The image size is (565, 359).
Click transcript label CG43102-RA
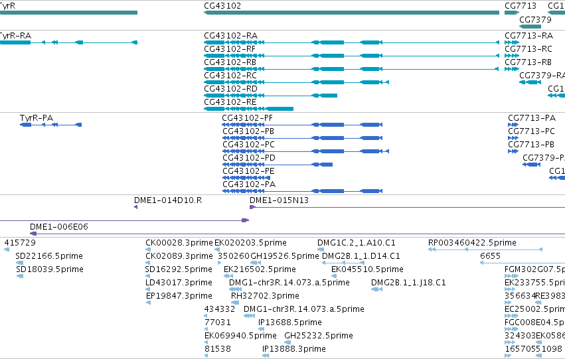pyautogui.click(x=230, y=36)
